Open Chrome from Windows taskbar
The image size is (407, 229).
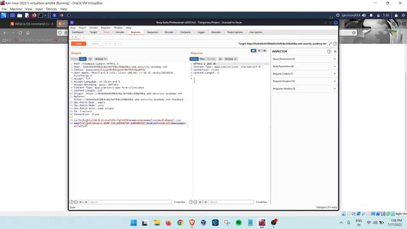click(x=180, y=223)
